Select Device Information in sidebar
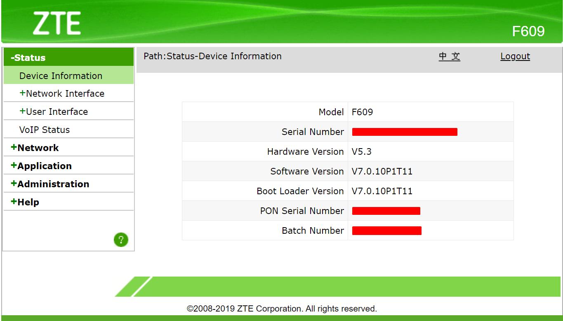 68,76
